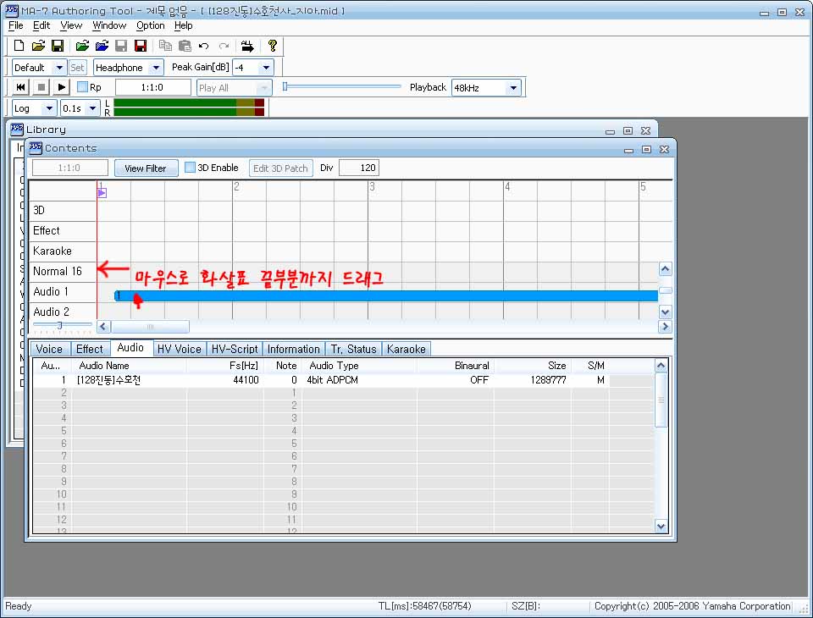Click the audio list scroll-down arrow
Viewport: 813px width, 618px height.
coord(661,527)
